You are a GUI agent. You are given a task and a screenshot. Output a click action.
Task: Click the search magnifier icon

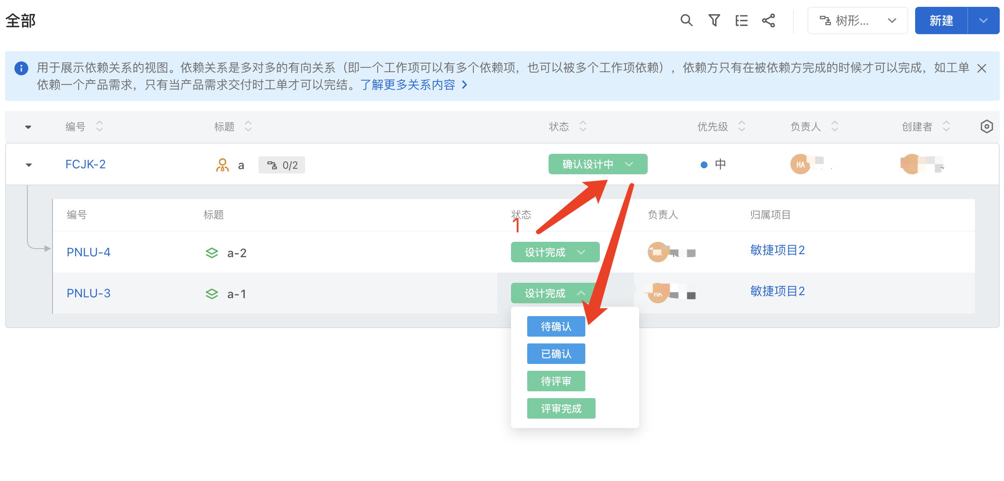[x=686, y=21]
